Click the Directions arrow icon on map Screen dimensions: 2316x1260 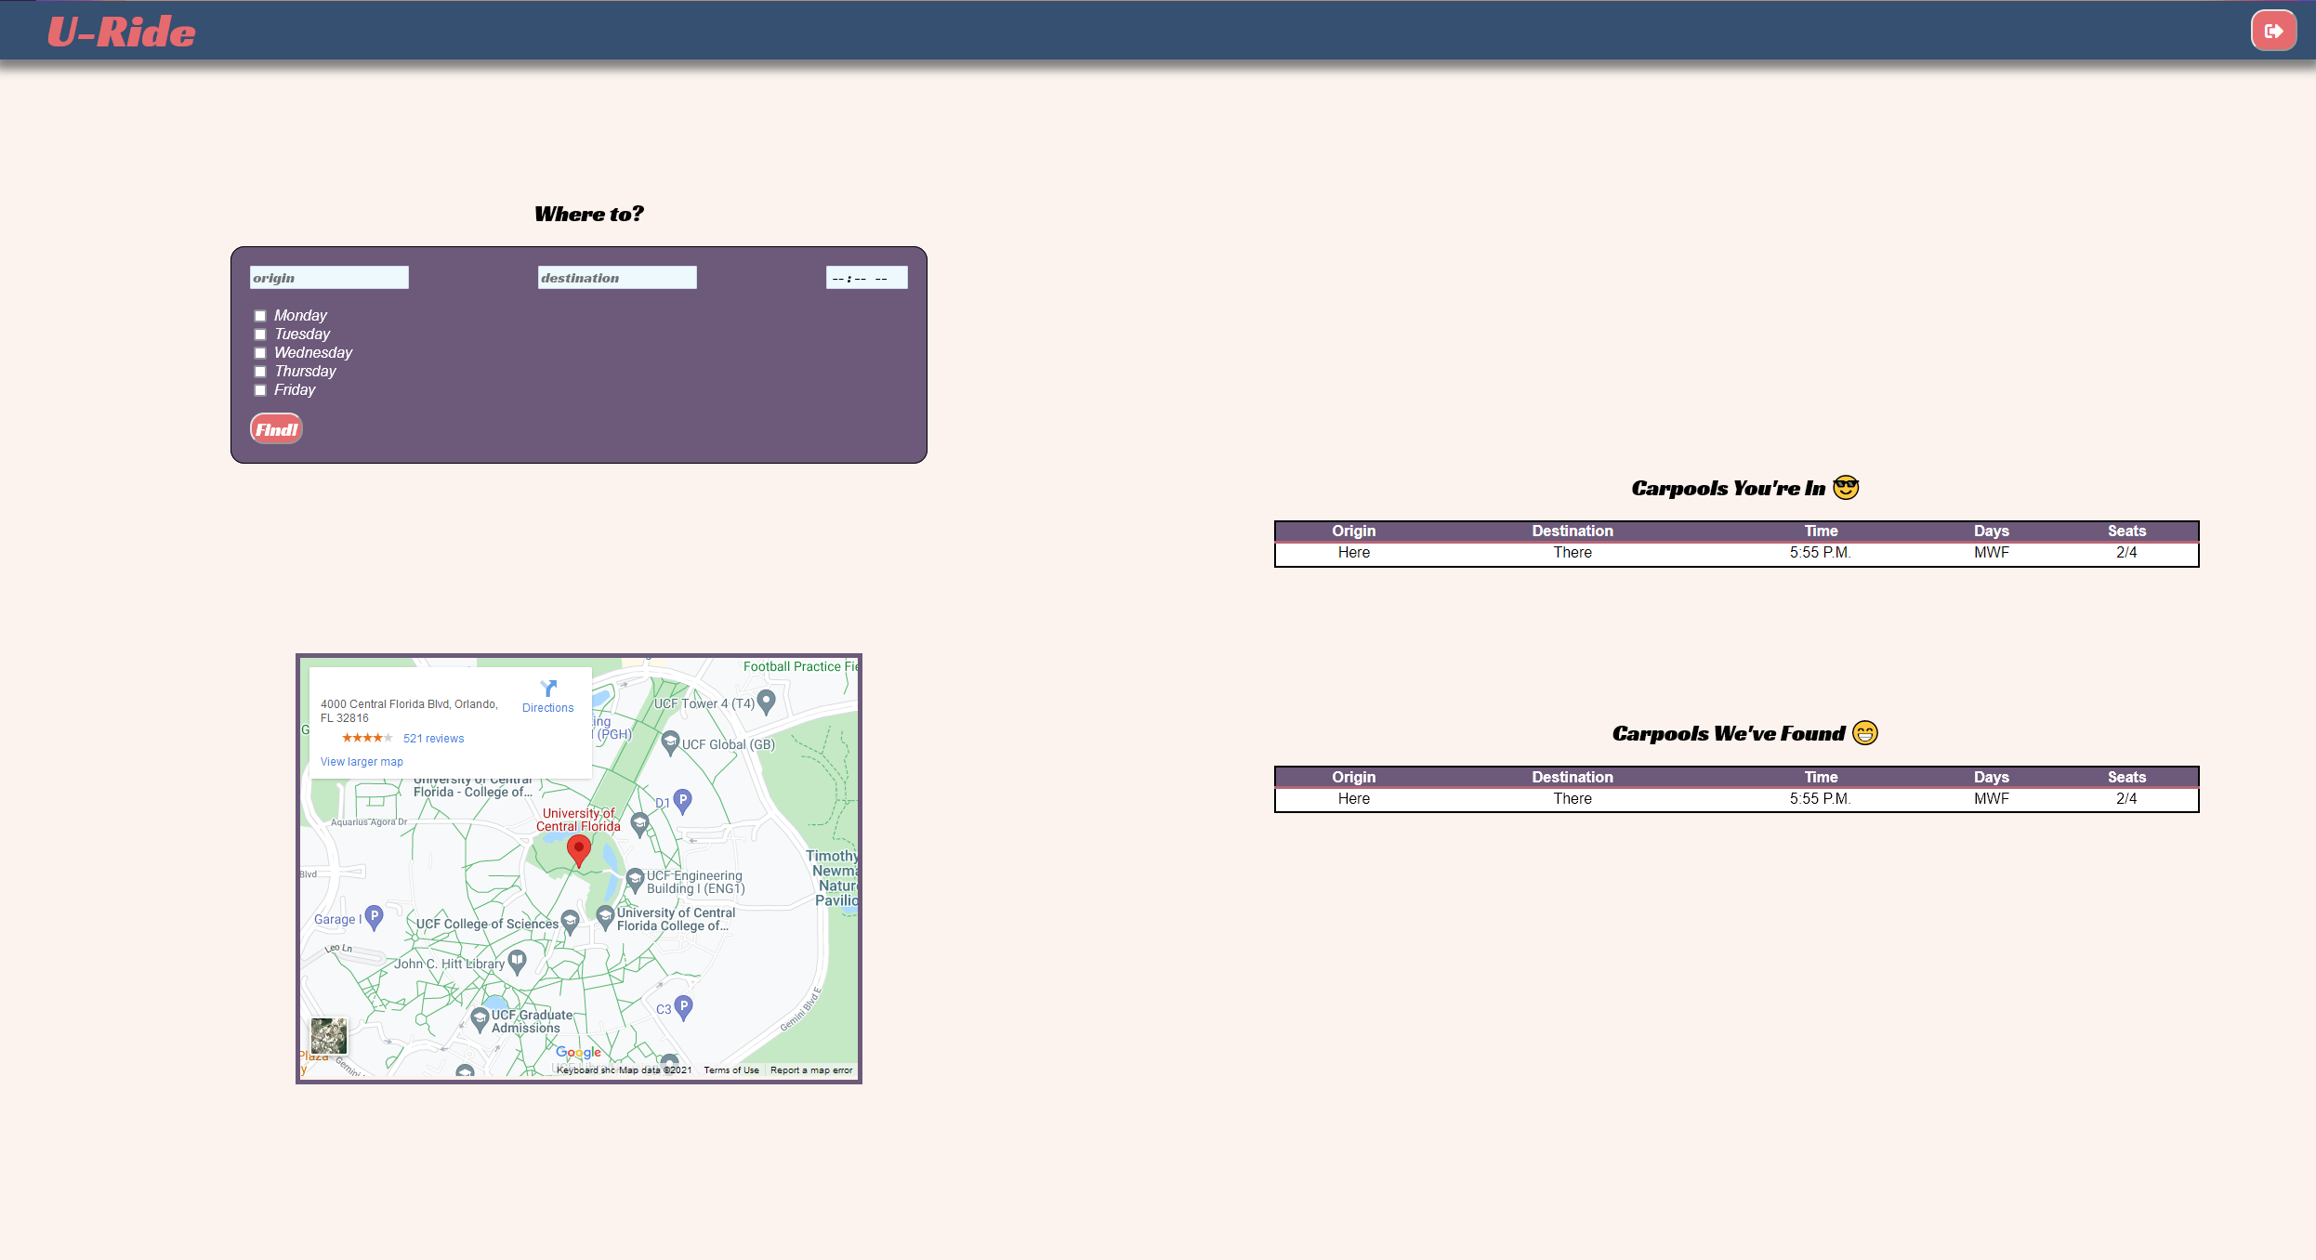(x=548, y=689)
